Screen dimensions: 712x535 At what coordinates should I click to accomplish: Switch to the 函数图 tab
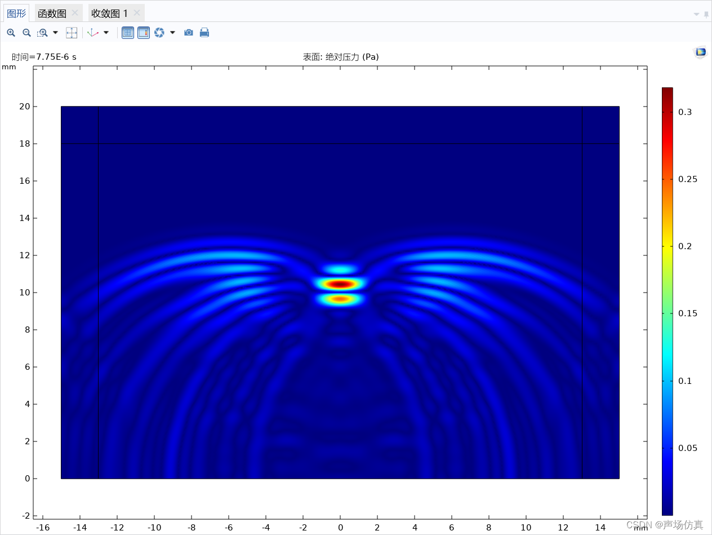[x=52, y=13]
